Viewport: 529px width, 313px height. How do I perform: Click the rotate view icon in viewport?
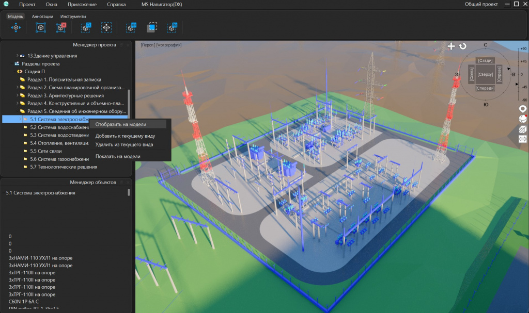click(462, 46)
